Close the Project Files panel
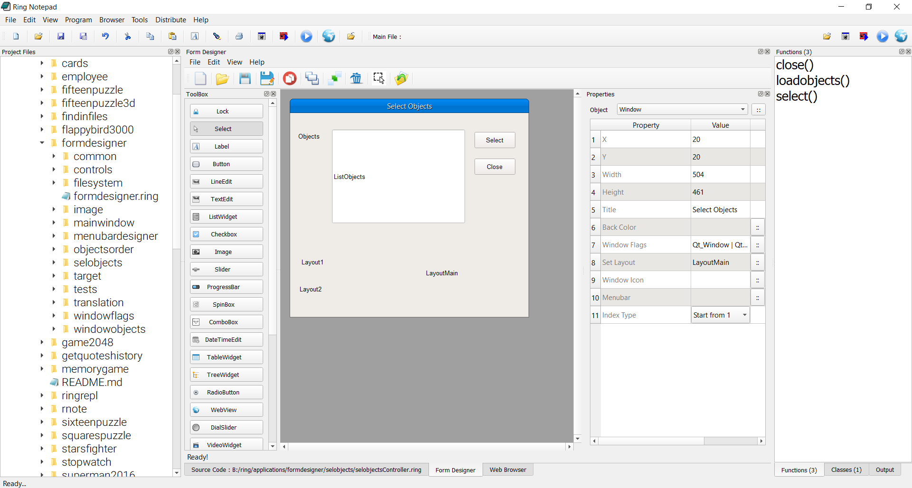 pyautogui.click(x=178, y=52)
